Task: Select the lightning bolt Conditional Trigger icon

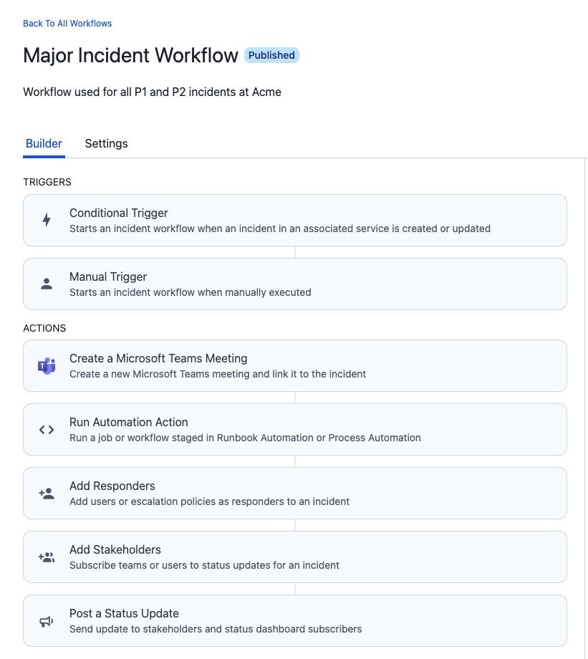Action: click(46, 220)
